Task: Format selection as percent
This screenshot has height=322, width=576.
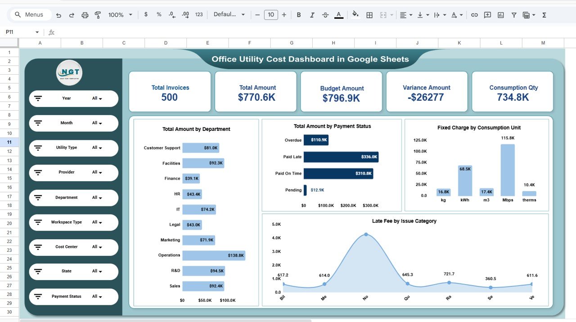Action: (158, 14)
